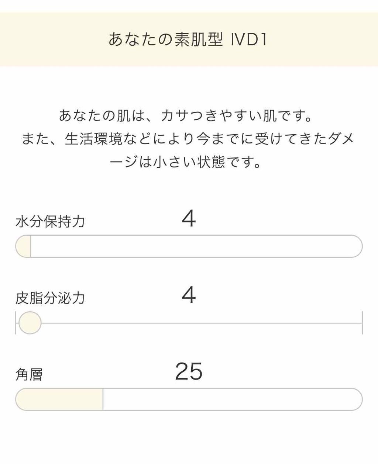The height and width of the screenshot is (464, 378).
Task: Click the 皮脂分泌力 score value 4
Action: coord(189,295)
